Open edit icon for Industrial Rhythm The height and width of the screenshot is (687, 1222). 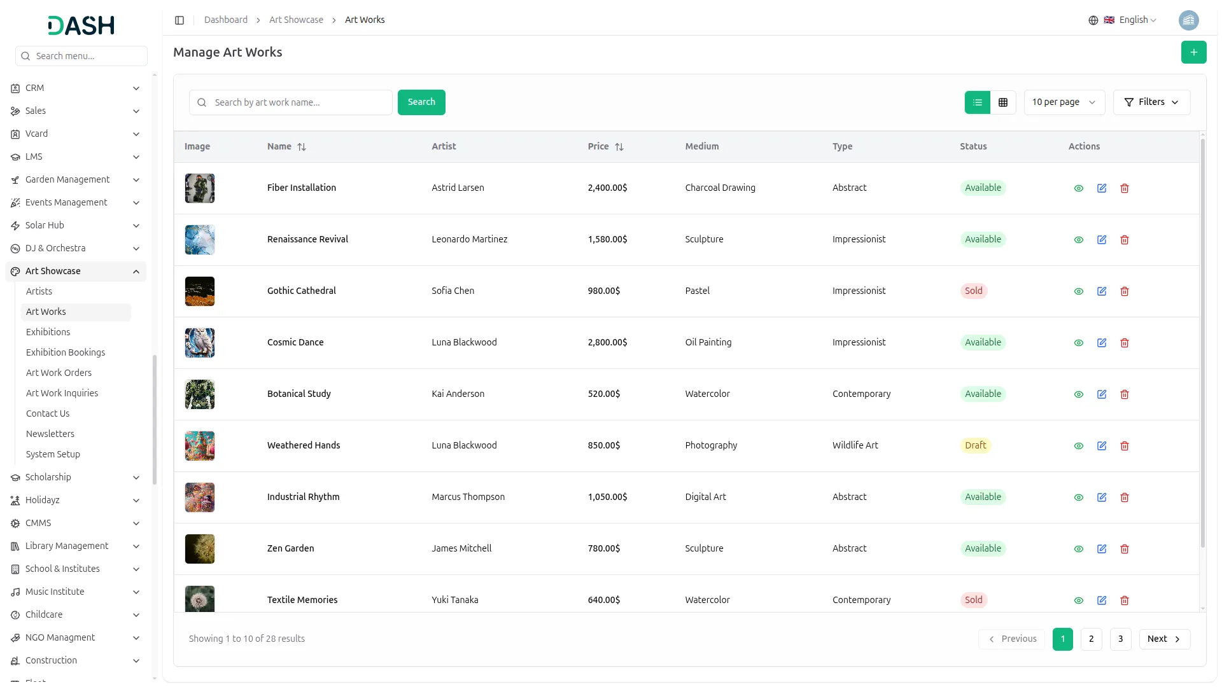[x=1102, y=497]
